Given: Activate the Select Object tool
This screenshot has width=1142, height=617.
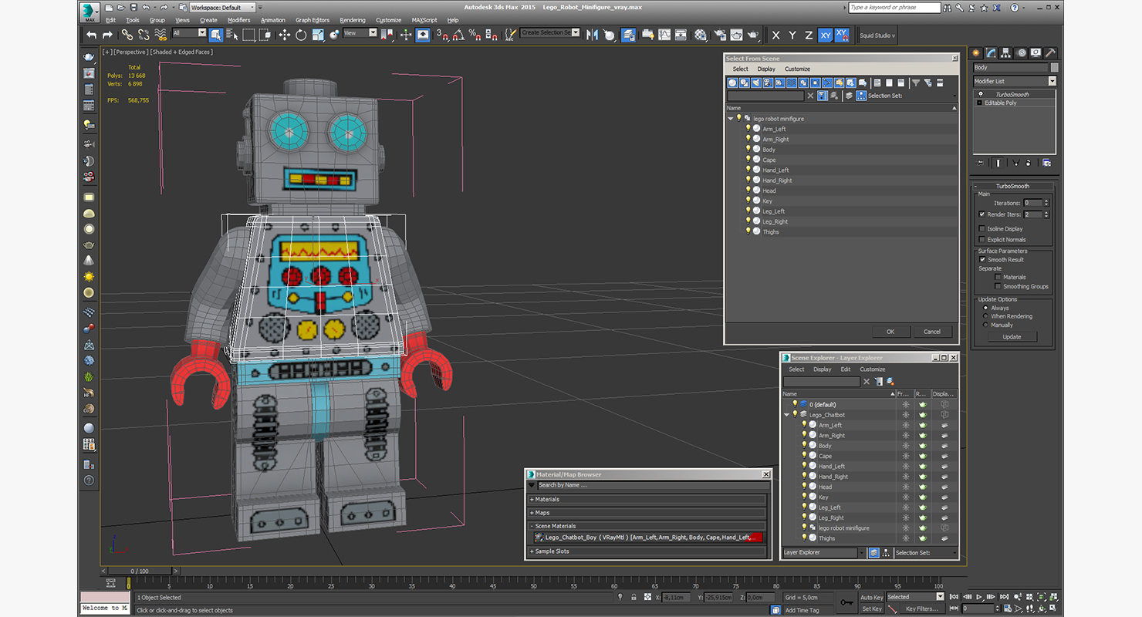Looking at the screenshot, I should [215, 35].
